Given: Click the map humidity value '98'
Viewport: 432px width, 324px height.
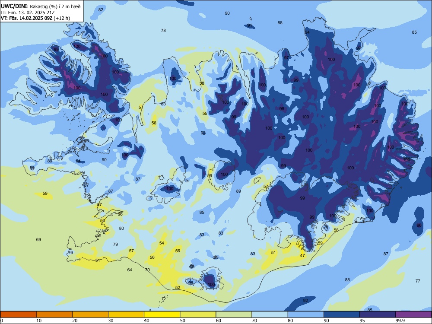Looking at the screenshot, I should pos(282,108).
